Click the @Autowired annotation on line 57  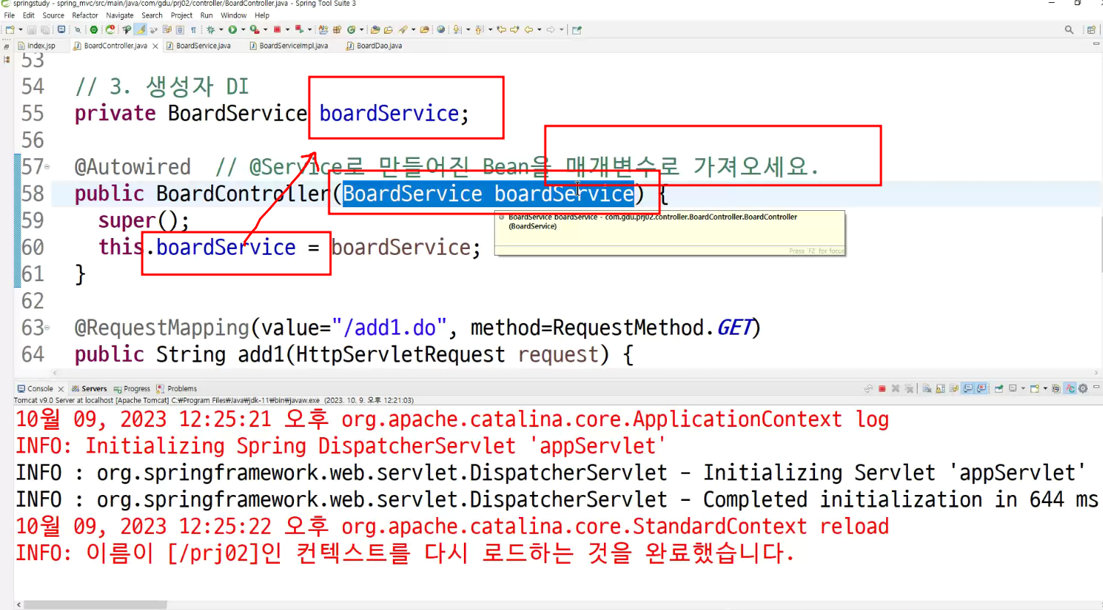coord(133,167)
